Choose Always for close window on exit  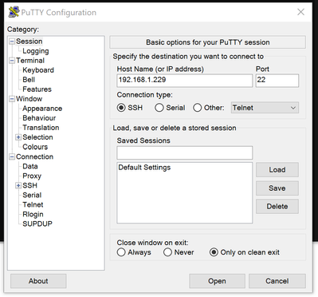(121, 252)
